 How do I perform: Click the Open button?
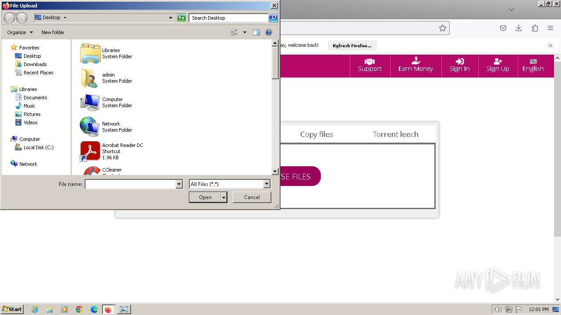tap(205, 197)
